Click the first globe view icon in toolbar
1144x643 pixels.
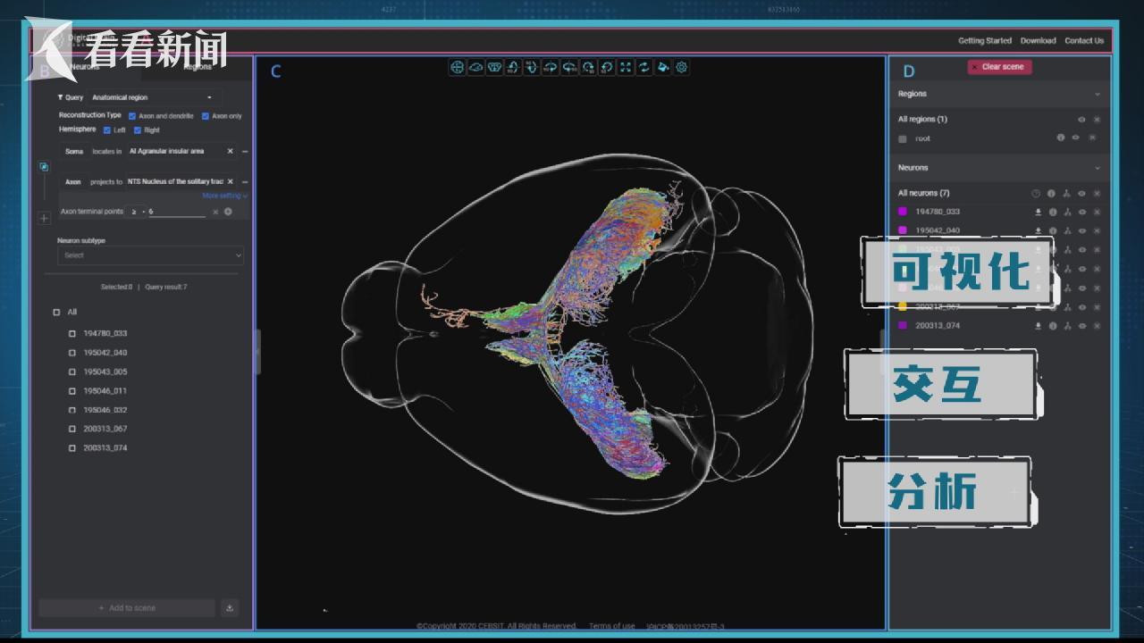coord(457,67)
